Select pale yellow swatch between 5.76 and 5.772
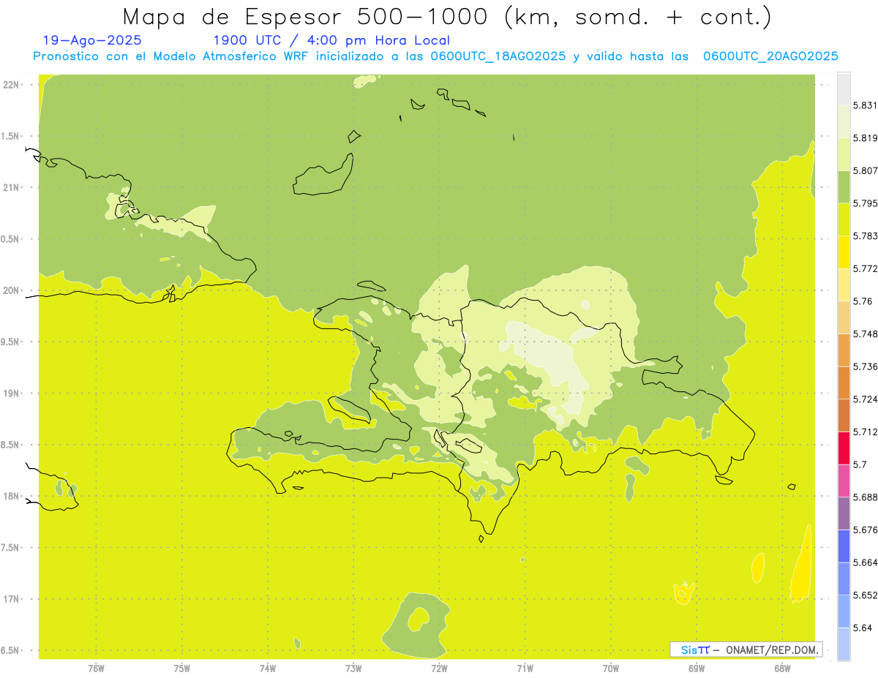Image resolution: width=878 pixels, height=678 pixels. (844, 285)
